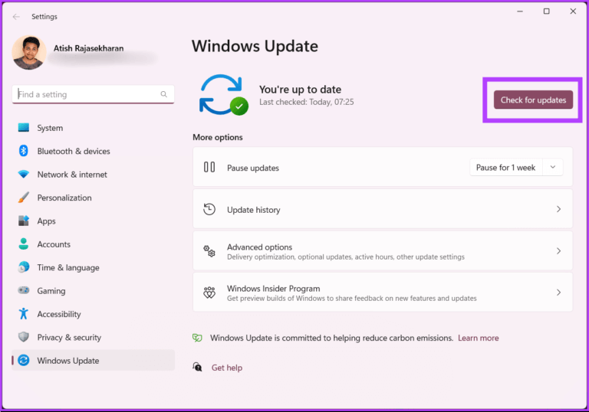This screenshot has width=589, height=412.
Task: Open the Windows Insider Program title
Action: [x=274, y=289]
